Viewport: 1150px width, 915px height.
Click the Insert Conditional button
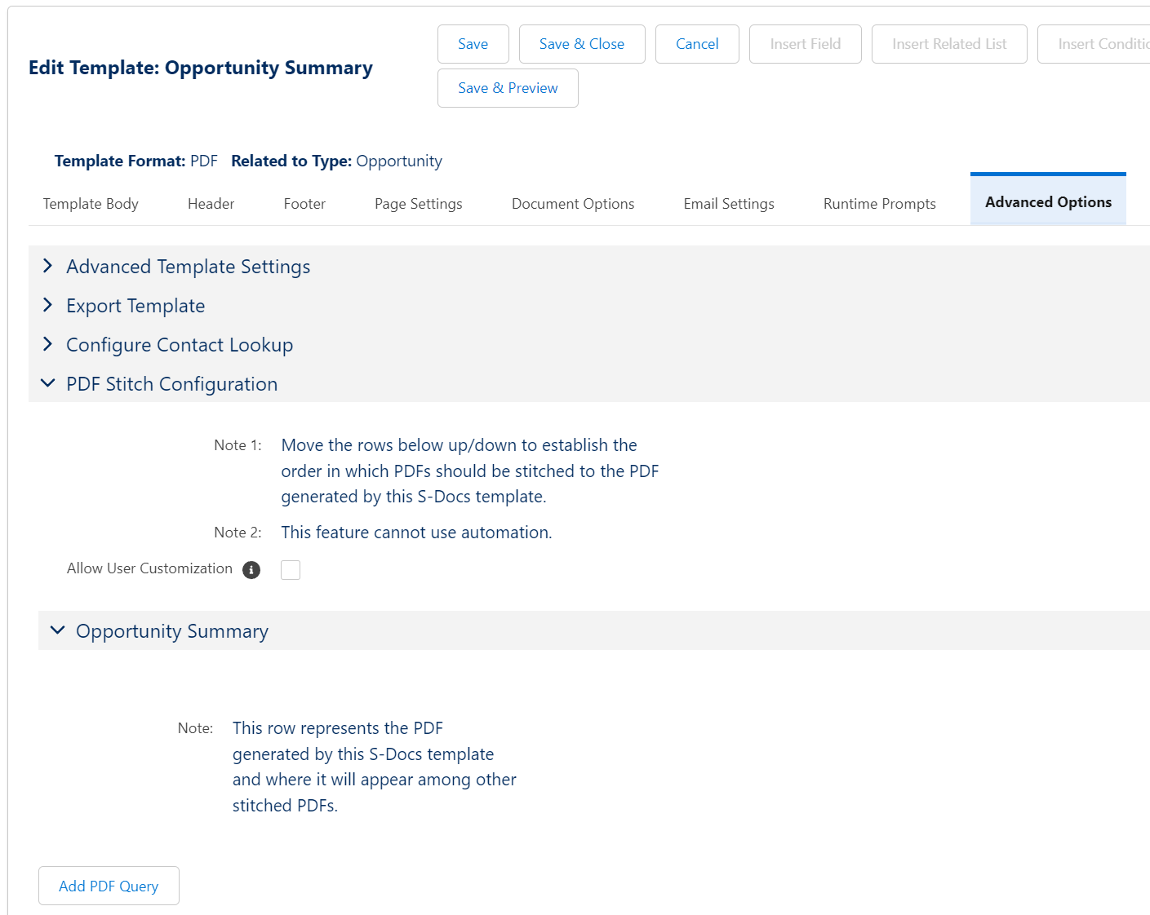[x=1095, y=44]
